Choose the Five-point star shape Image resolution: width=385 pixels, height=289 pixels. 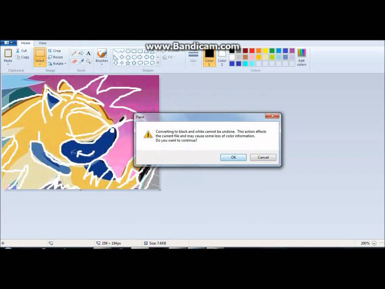tap(128, 63)
